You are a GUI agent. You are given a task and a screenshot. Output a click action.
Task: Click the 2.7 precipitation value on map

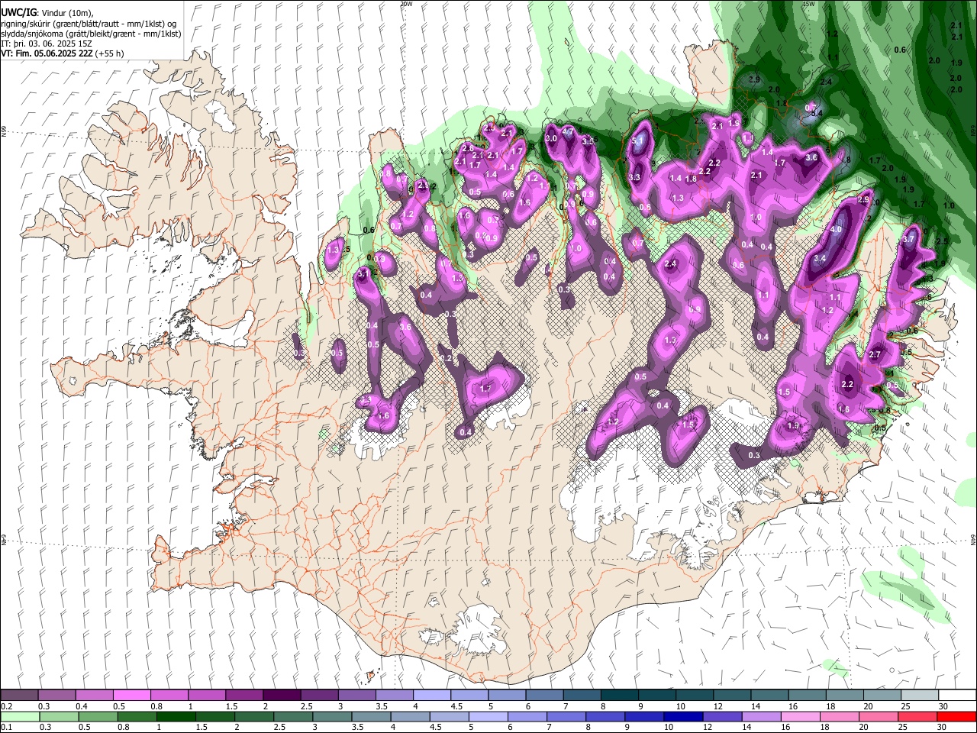875,354
